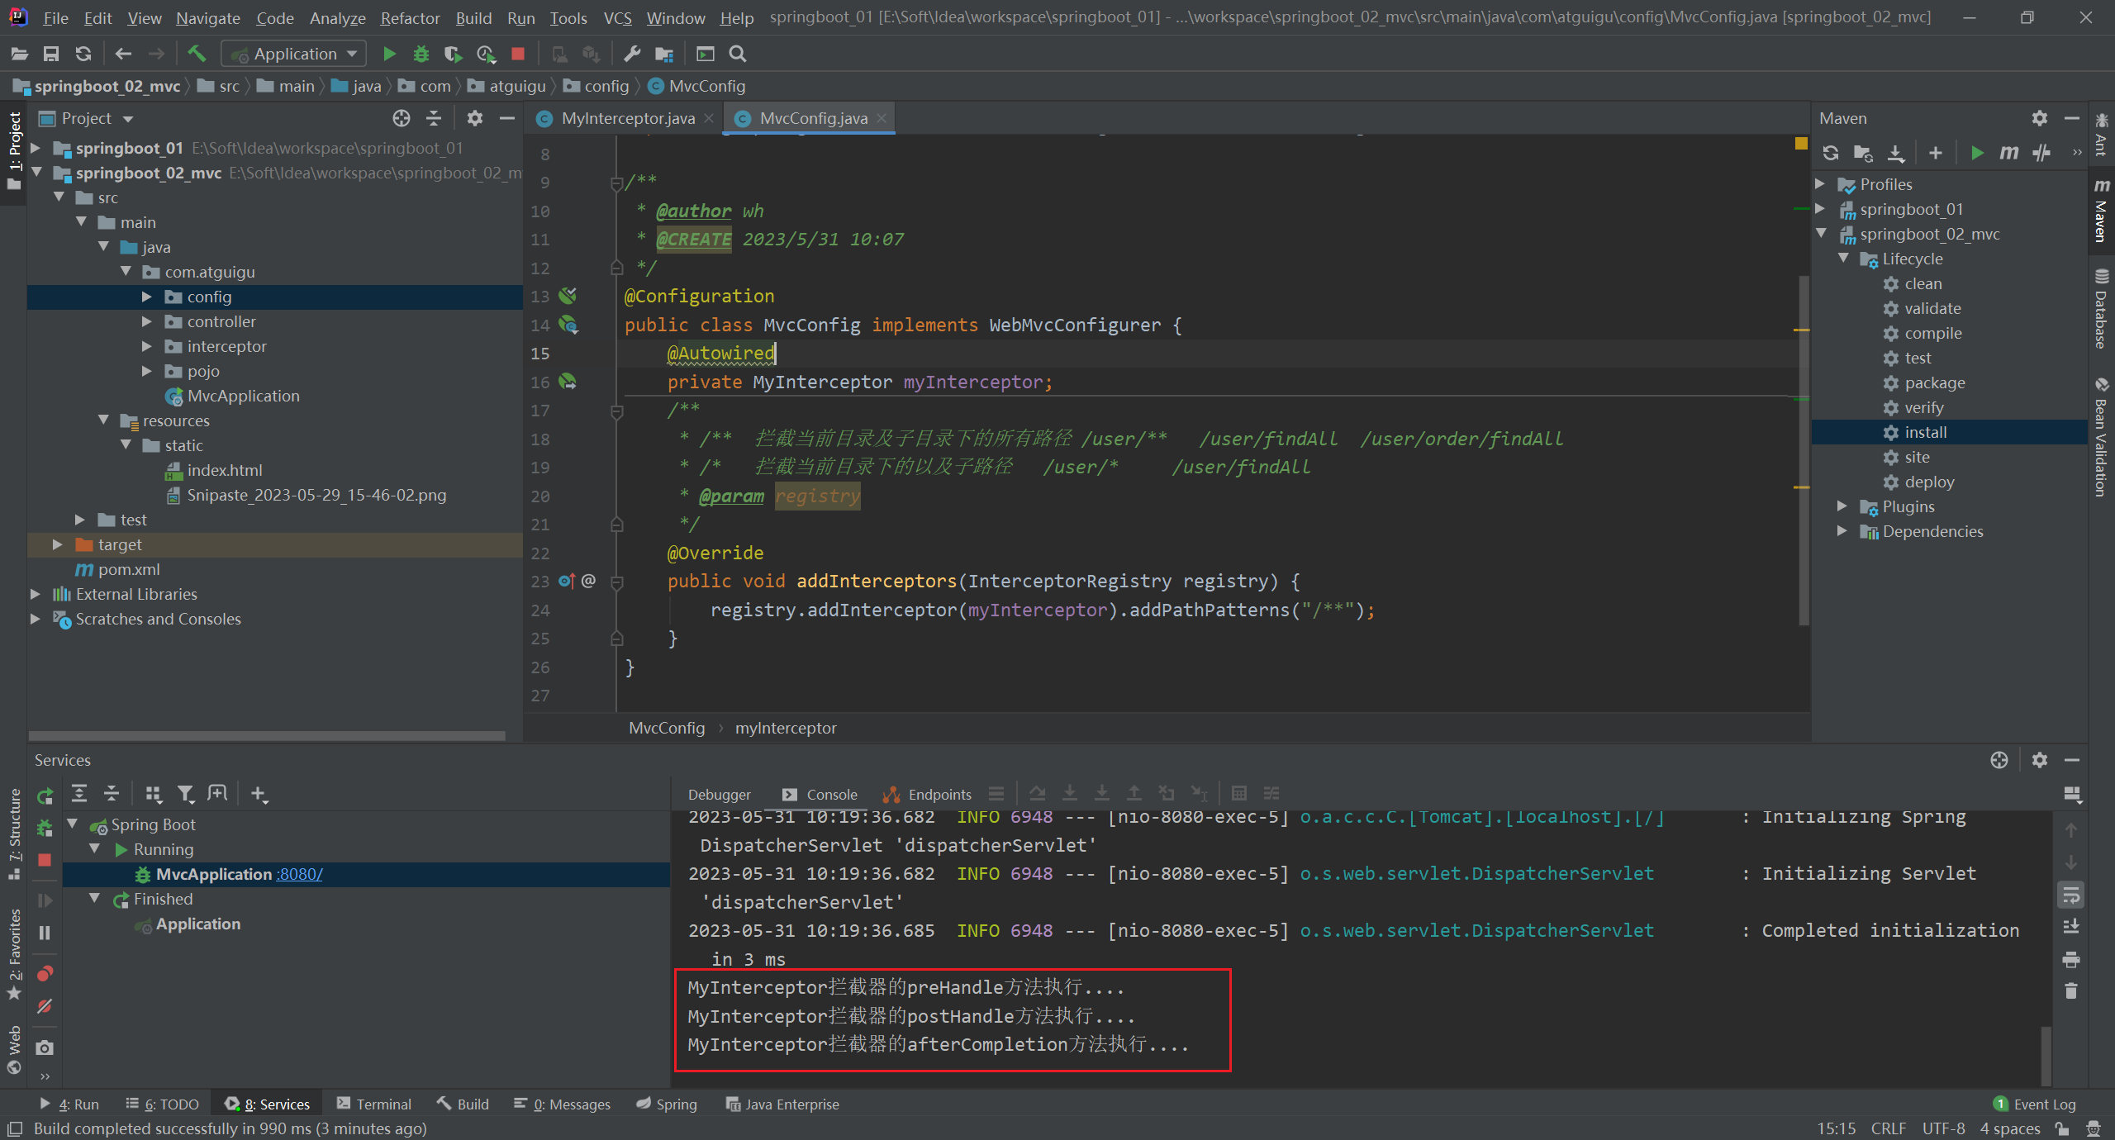Open the localhost :8080/ link
This screenshot has width=2115, height=1140.
pos(299,874)
